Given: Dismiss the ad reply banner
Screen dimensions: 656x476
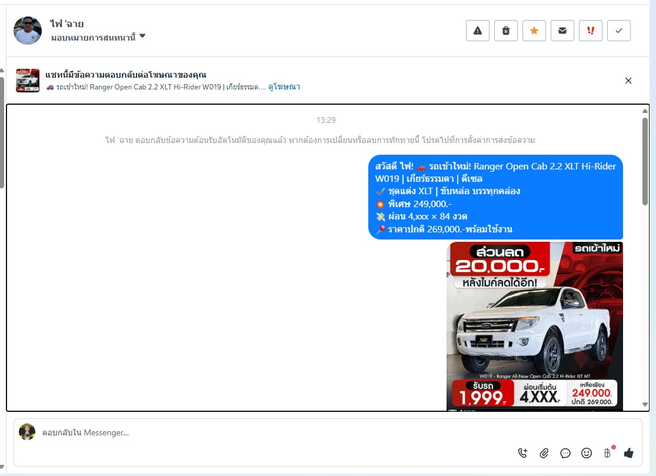Looking at the screenshot, I should (628, 81).
